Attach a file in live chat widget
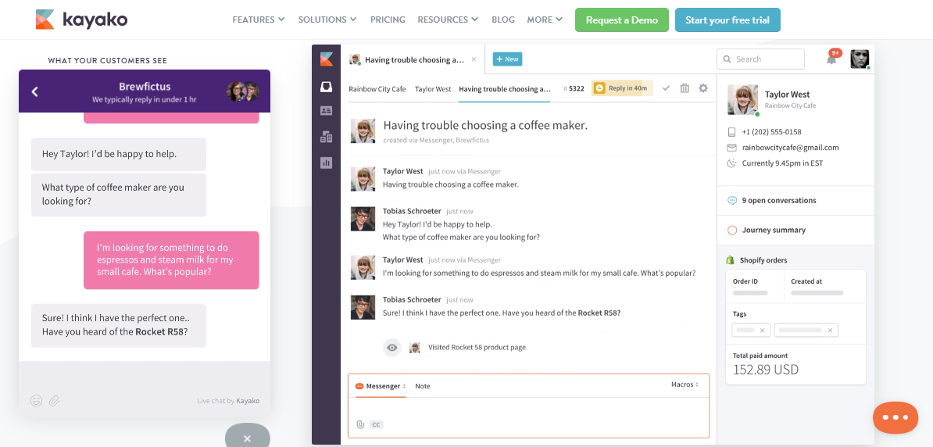933x447 pixels. point(54,401)
